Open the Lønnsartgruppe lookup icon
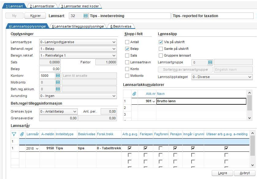This screenshot has width=257, height=179. (x=210, y=62)
